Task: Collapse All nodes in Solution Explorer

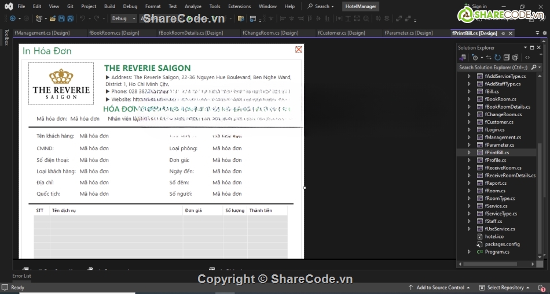Action: 507,57
